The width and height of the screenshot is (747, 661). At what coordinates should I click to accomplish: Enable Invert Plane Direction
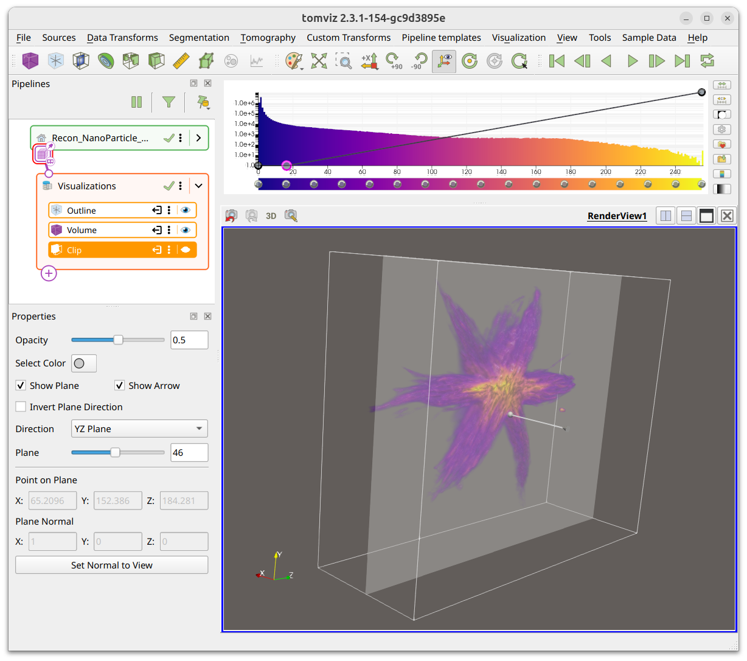21,407
